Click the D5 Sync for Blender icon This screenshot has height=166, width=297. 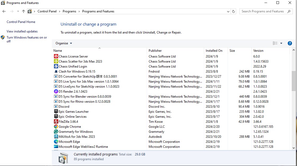(56, 96)
